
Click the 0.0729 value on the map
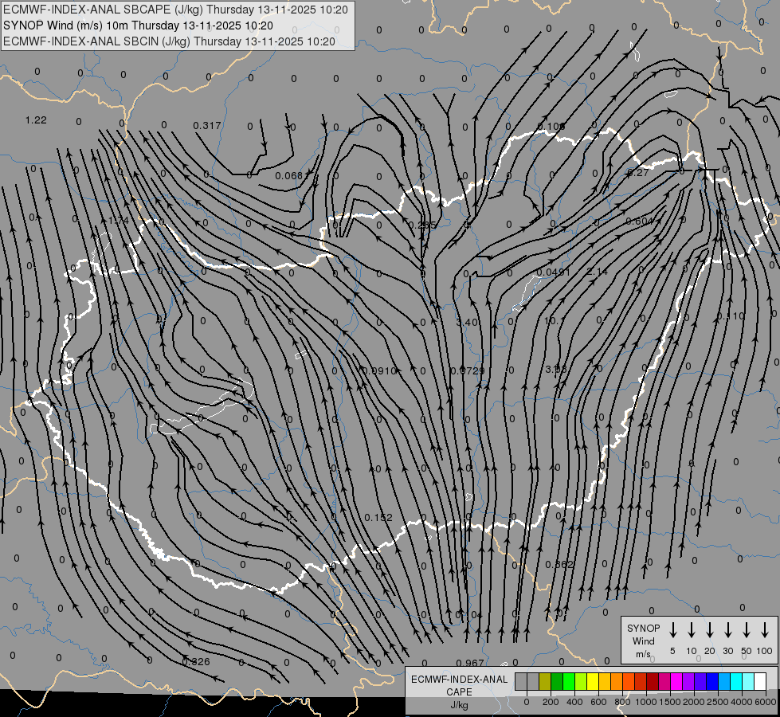point(468,370)
